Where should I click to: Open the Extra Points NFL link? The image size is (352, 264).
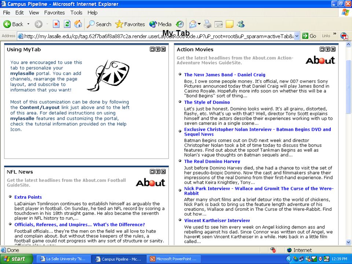[28, 197]
